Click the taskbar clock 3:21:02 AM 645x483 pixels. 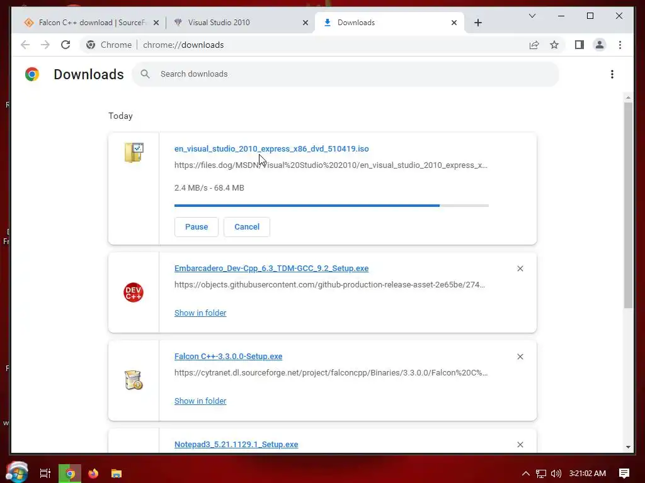pos(588,474)
